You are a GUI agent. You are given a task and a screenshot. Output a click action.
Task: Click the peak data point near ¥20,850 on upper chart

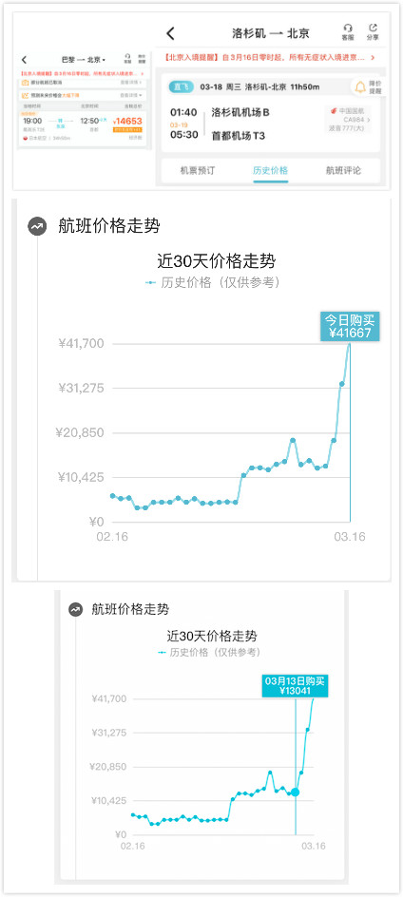(x=293, y=440)
